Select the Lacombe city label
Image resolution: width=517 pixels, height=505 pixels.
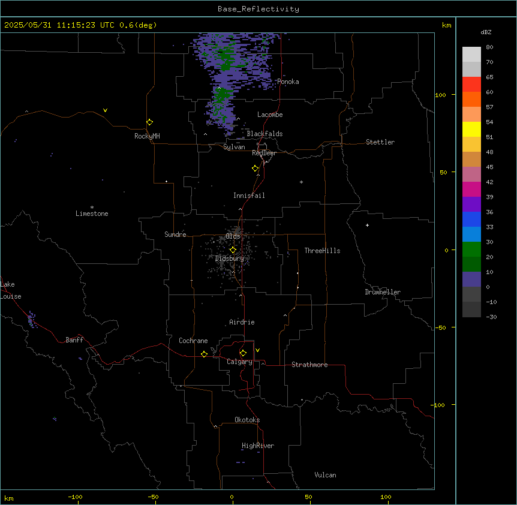coord(270,115)
